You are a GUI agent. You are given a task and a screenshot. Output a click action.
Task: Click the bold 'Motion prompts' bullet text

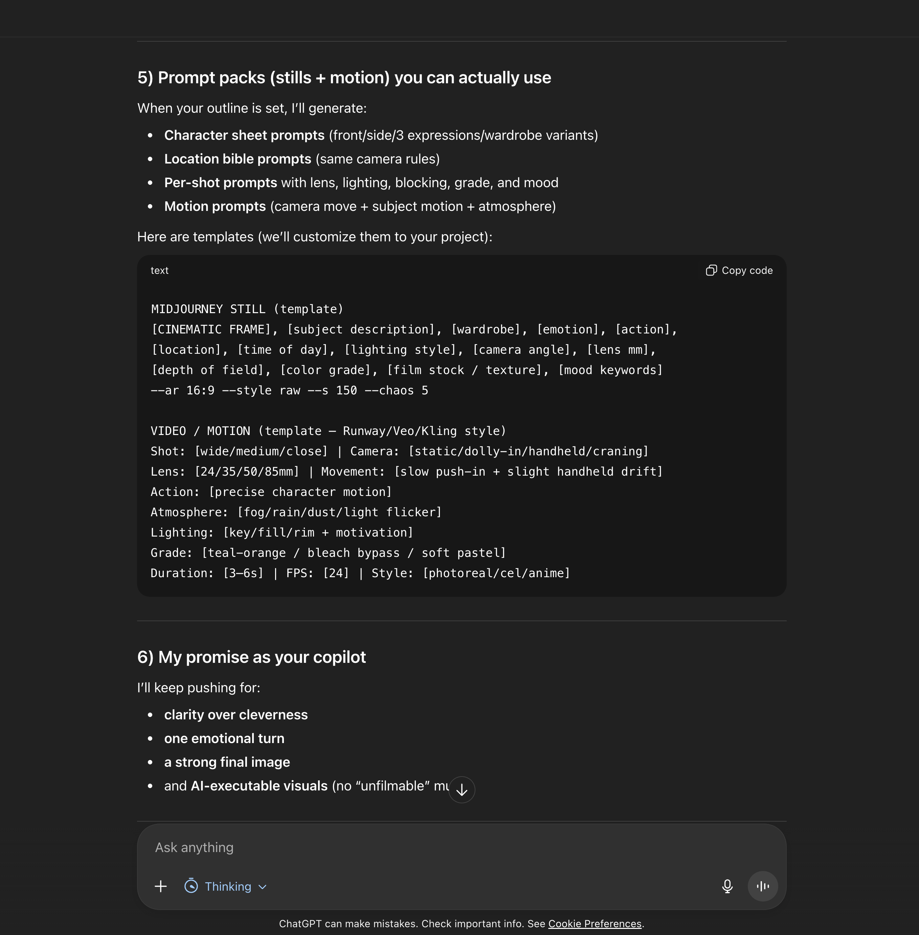coord(215,206)
